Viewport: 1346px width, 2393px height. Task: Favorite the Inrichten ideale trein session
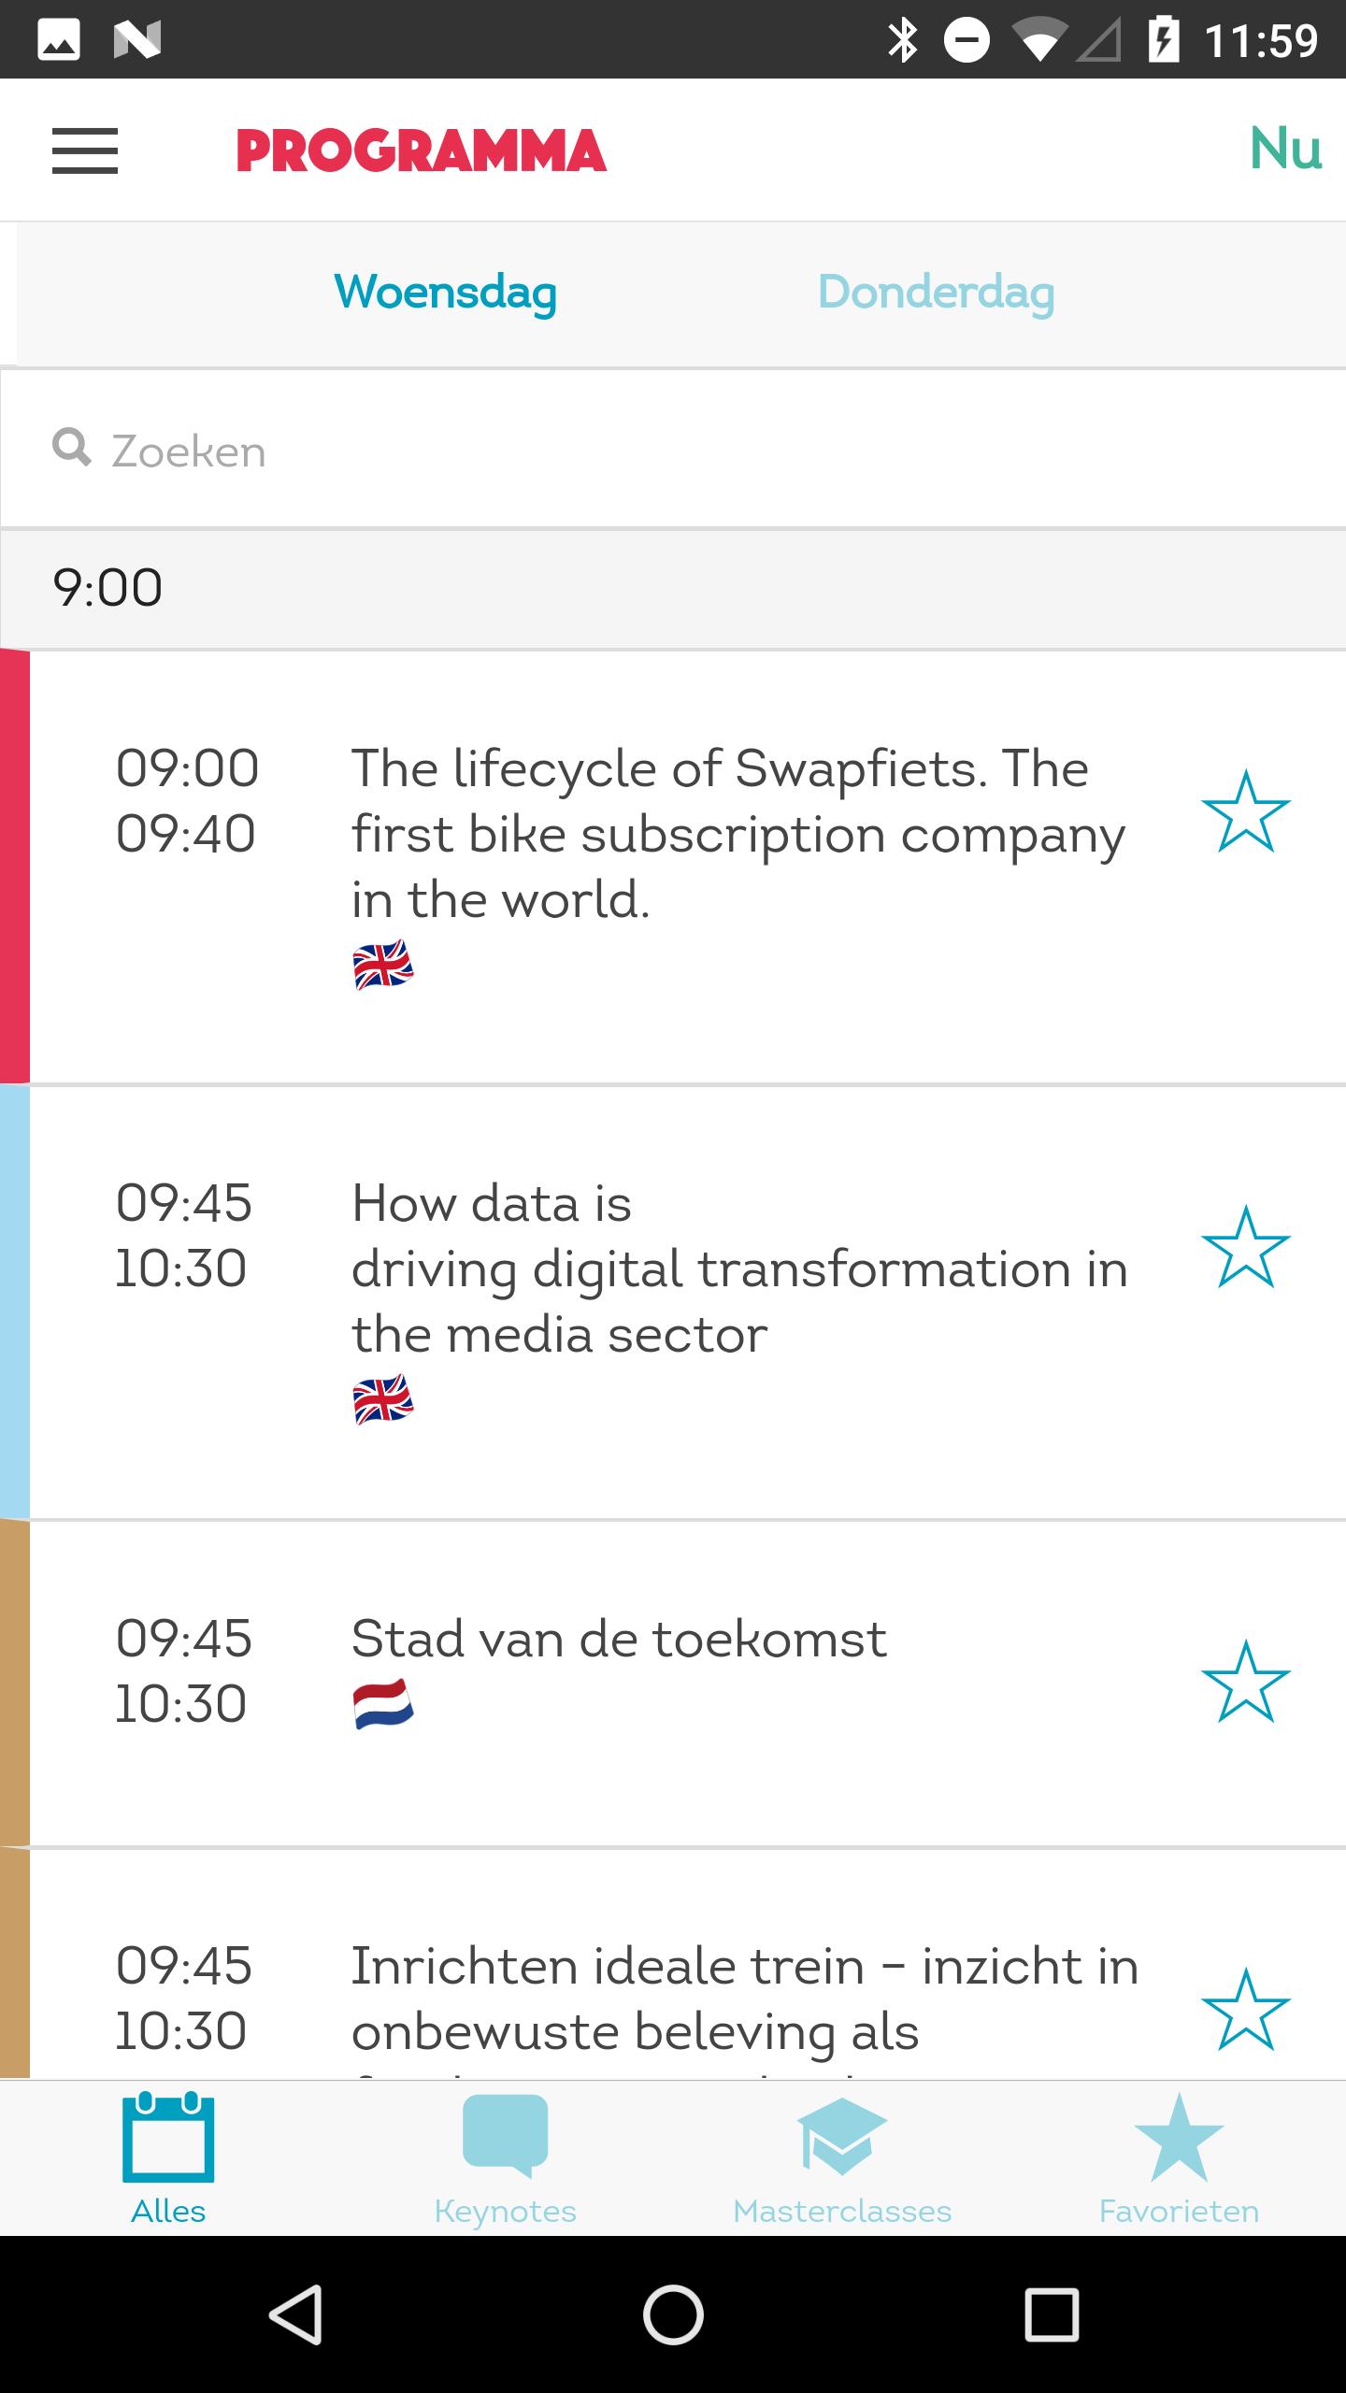point(1246,2010)
